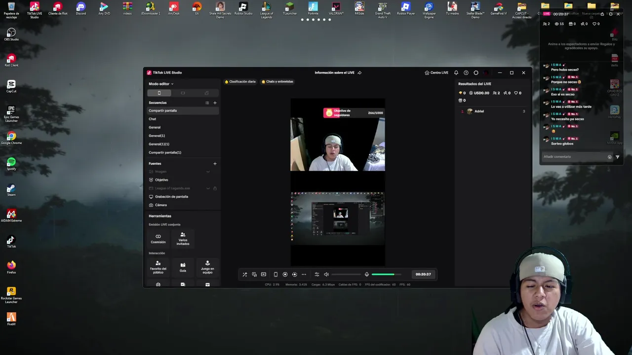Open Información sobre el LIVE
This screenshot has height=355, width=632.
[338, 72]
